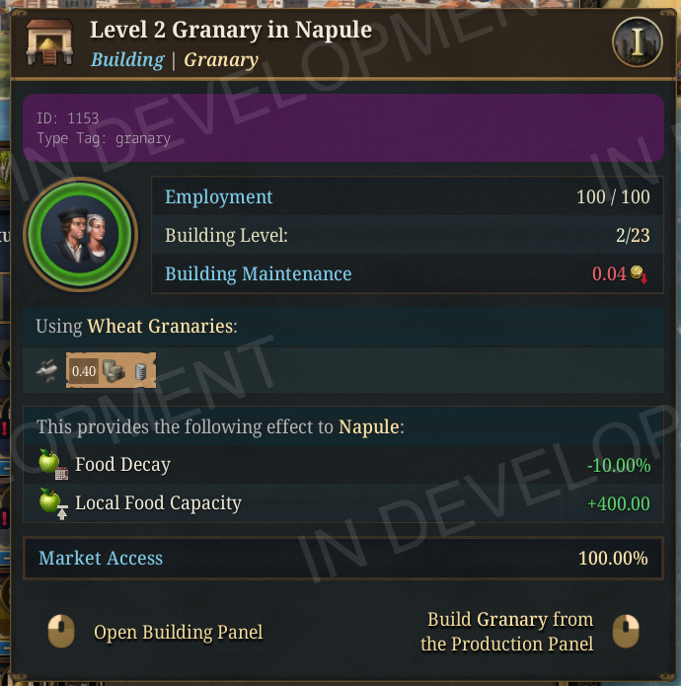Click the right mouse icon beside Build Granary
The height and width of the screenshot is (686, 681).
pos(626,632)
